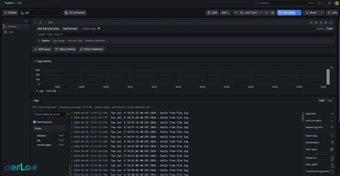Show query A history icon

pyautogui.click(x=311, y=22)
